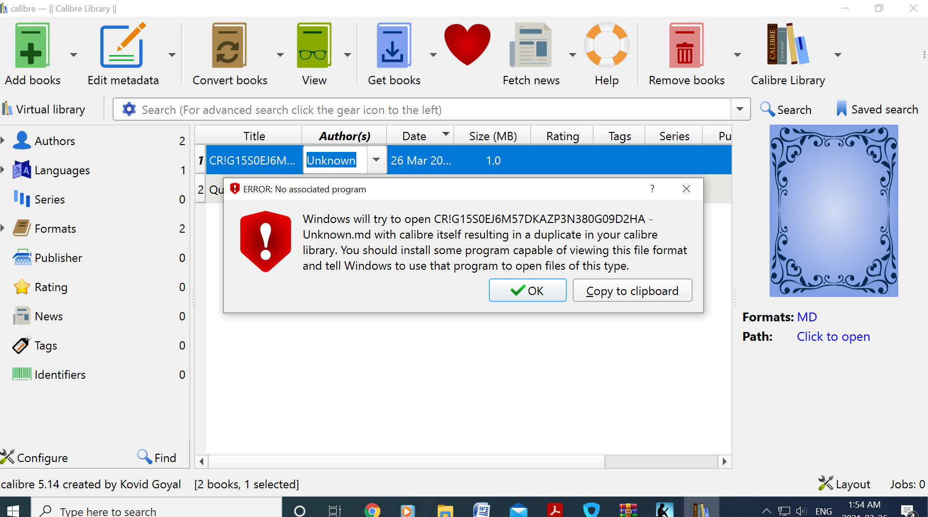Open the Add books dropdown arrow

tap(73, 55)
